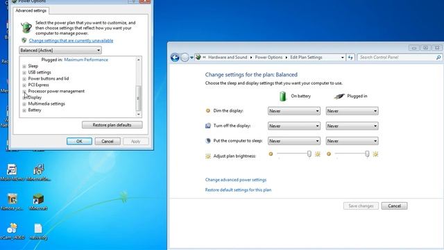Screen dimensions: 444x250
Task: Select the Advanced settings tab
Action: pos(31,10)
